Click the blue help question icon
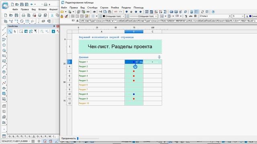 click(x=213, y=12)
